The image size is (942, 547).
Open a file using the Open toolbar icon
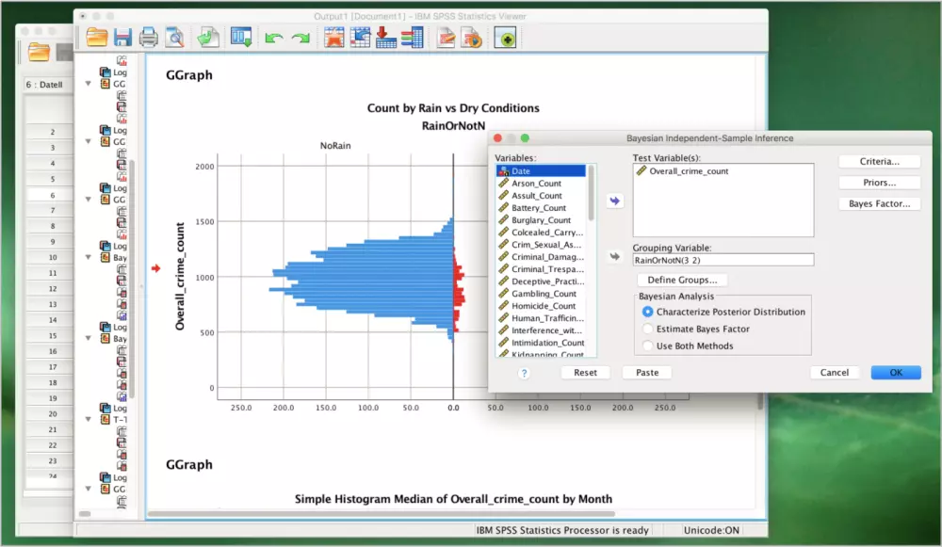pyautogui.click(x=97, y=38)
